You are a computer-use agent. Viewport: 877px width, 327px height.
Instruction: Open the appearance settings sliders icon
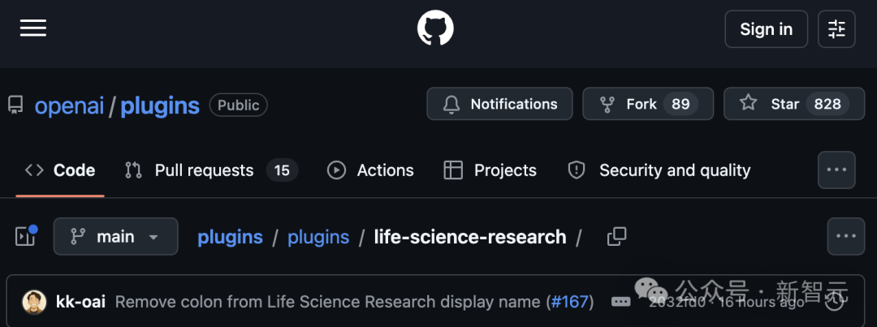click(836, 30)
